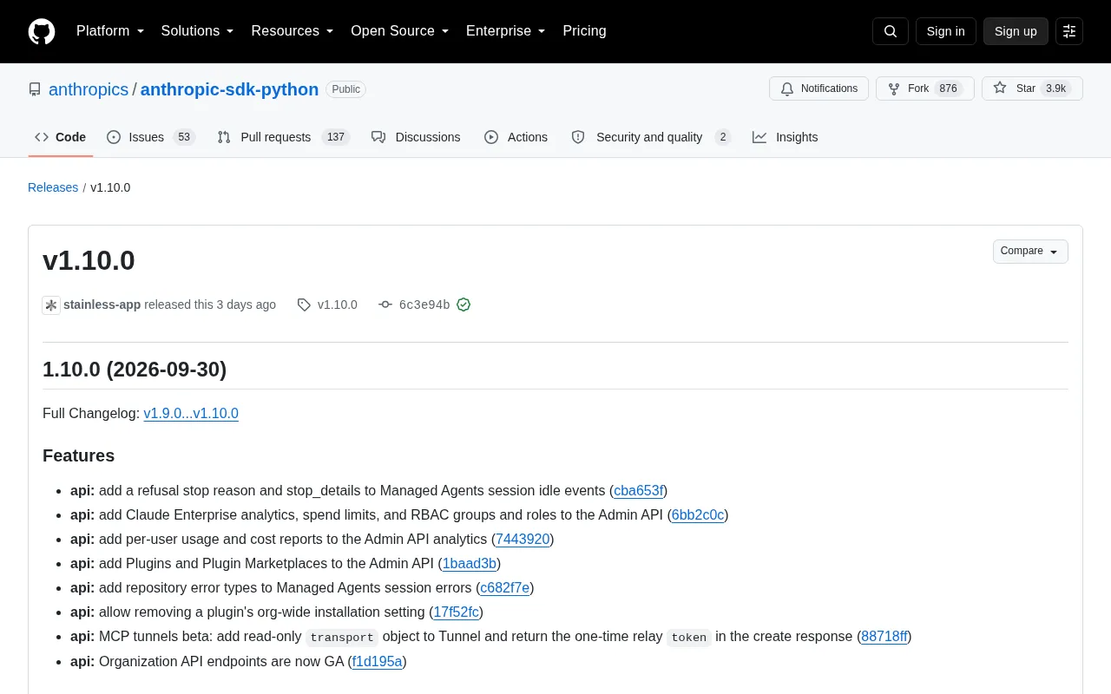Go to the Releases breadcrumb link
Screen dimensions: 1111x694
click(x=53, y=187)
